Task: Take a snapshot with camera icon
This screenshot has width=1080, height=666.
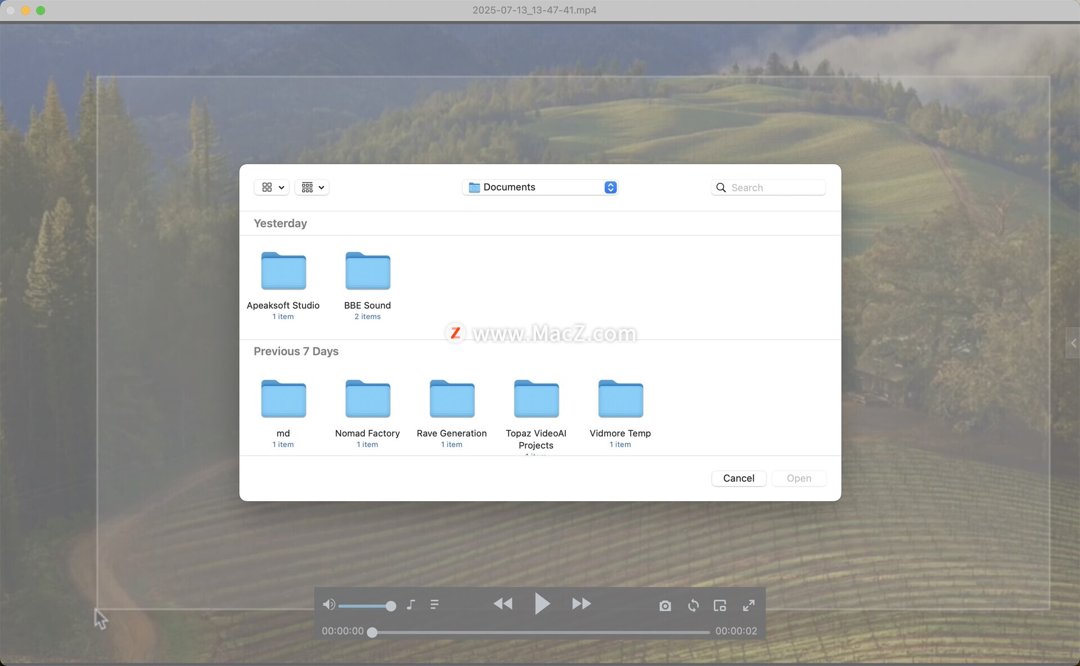Action: [665, 606]
